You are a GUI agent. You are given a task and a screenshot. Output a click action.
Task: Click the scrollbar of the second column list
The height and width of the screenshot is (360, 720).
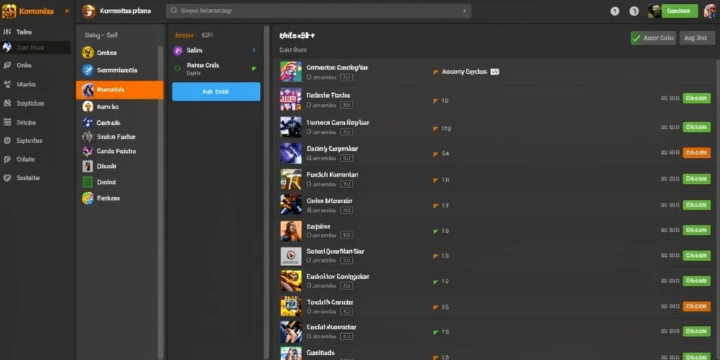pos(160,202)
